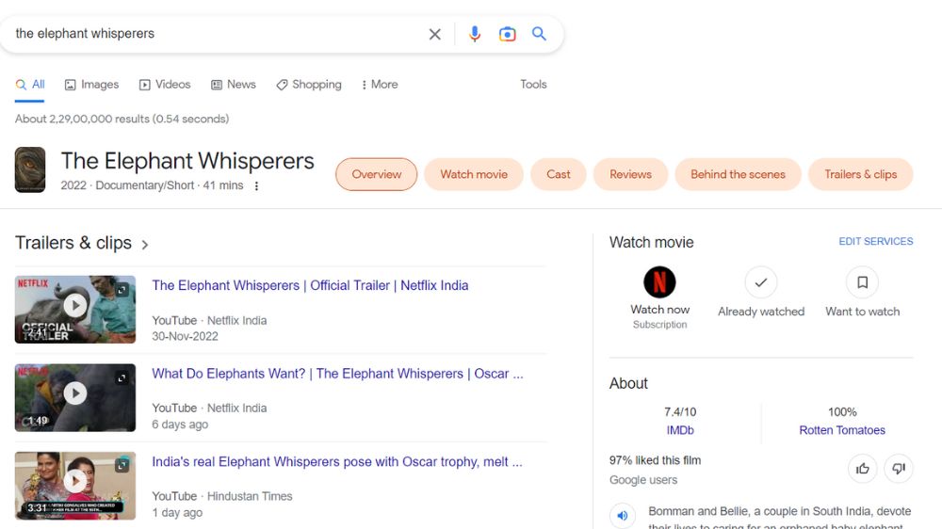Play the Oscar trophy video thumbnail
The image size is (942, 529).
pyautogui.click(x=75, y=482)
